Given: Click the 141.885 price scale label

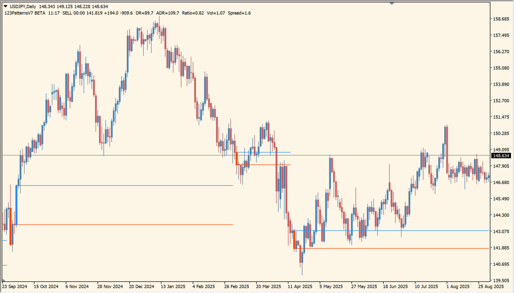Looking at the screenshot, I should coord(501,248).
